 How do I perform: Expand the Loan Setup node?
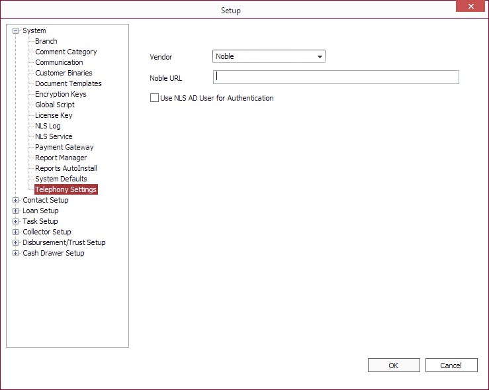pyautogui.click(x=15, y=211)
